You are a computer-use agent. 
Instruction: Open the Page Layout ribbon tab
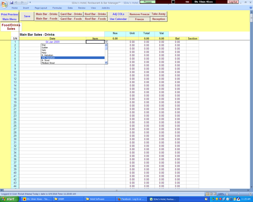click(x=41, y=8)
